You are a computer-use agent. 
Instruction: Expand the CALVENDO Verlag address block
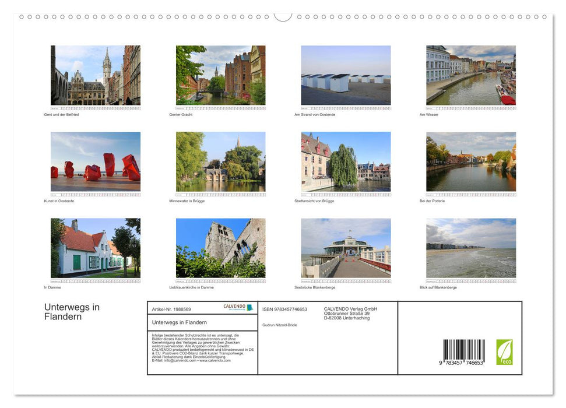(x=350, y=313)
